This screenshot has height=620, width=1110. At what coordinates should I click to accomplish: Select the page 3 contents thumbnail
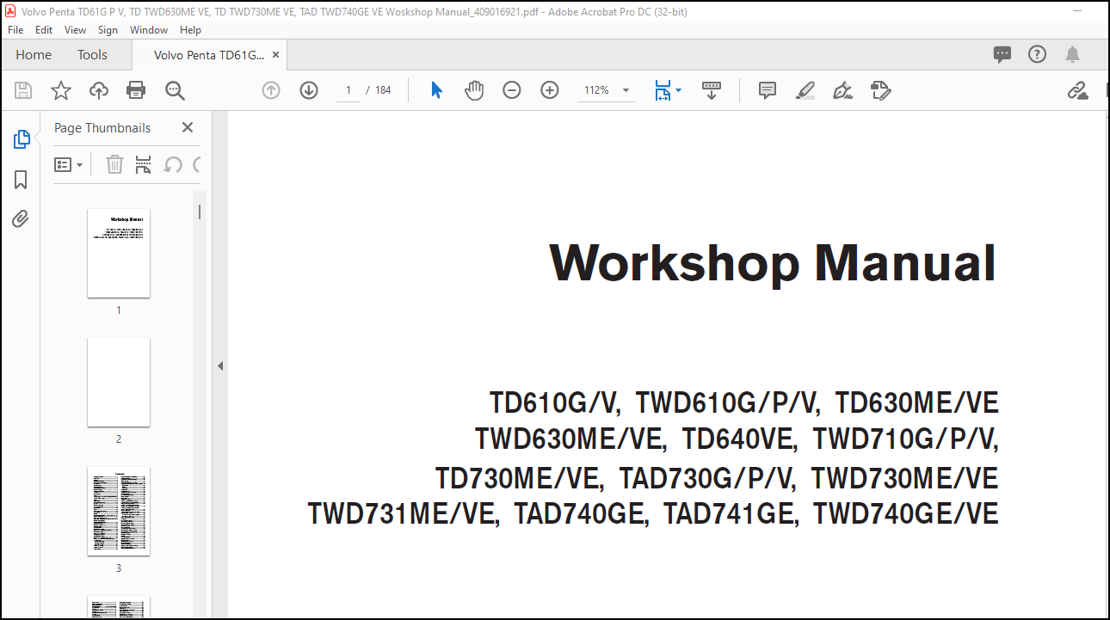click(x=119, y=511)
